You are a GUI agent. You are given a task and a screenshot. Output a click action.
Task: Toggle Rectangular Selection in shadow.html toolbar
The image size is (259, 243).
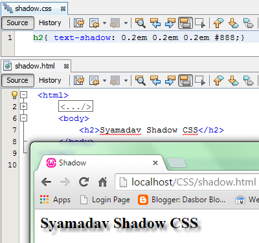pyautogui.click(x=200, y=80)
